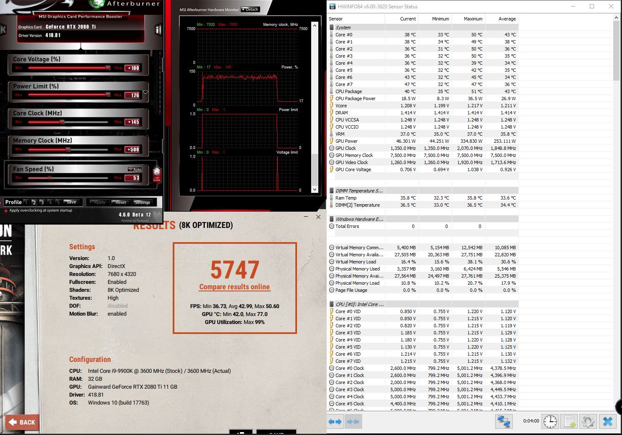Adjust Core Clock slider handle
Image resolution: width=622 pixels, height=435 pixels.
point(62,122)
